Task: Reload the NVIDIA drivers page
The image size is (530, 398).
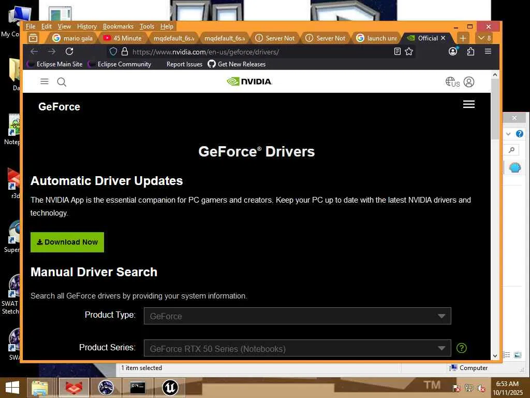Action: [x=69, y=51]
